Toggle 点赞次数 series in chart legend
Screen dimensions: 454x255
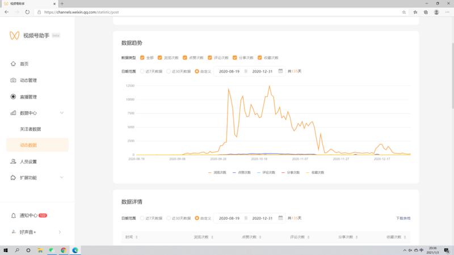pyautogui.click(x=242, y=172)
